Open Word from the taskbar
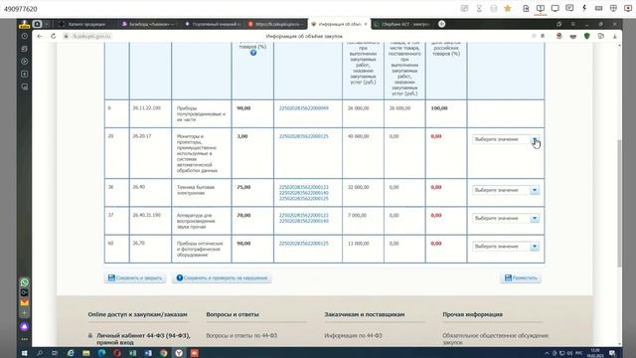Image resolution: width=636 pixels, height=358 pixels. [148, 353]
